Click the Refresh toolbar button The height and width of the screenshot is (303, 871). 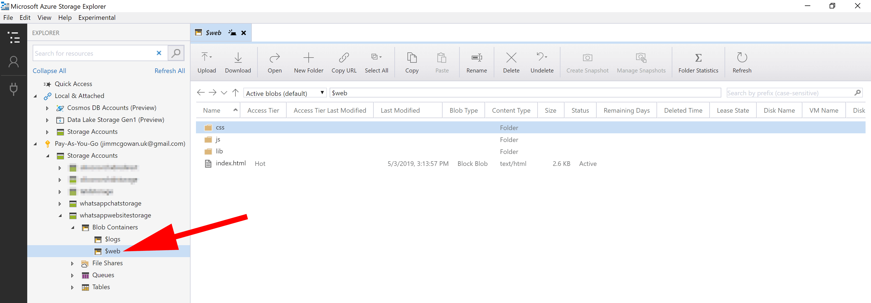click(x=742, y=63)
